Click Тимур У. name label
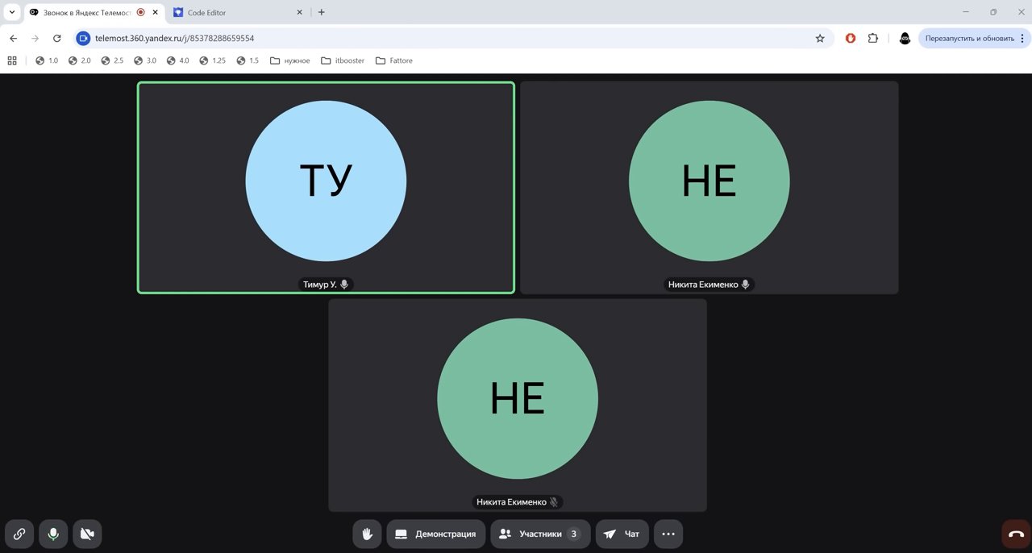Screen dimensions: 1032x553 [x=320, y=285]
